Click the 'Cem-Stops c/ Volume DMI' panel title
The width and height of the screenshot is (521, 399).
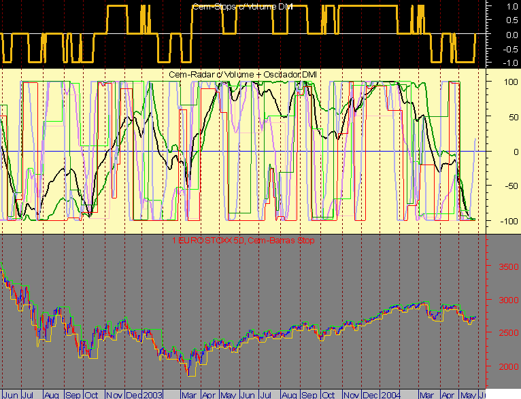pos(243,7)
